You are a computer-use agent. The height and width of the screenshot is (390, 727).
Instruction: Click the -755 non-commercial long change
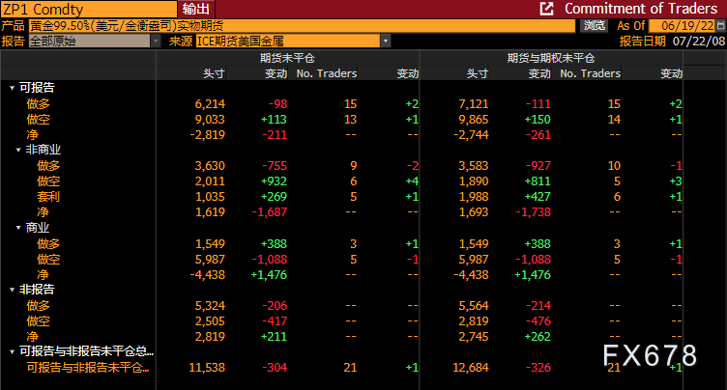(x=275, y=166)
